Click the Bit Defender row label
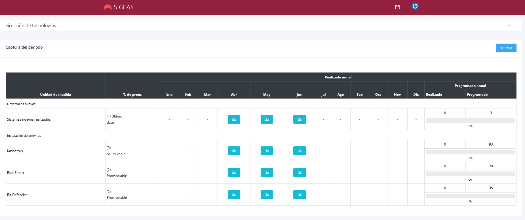Screen dimensions: 525x220 [17, 195]
